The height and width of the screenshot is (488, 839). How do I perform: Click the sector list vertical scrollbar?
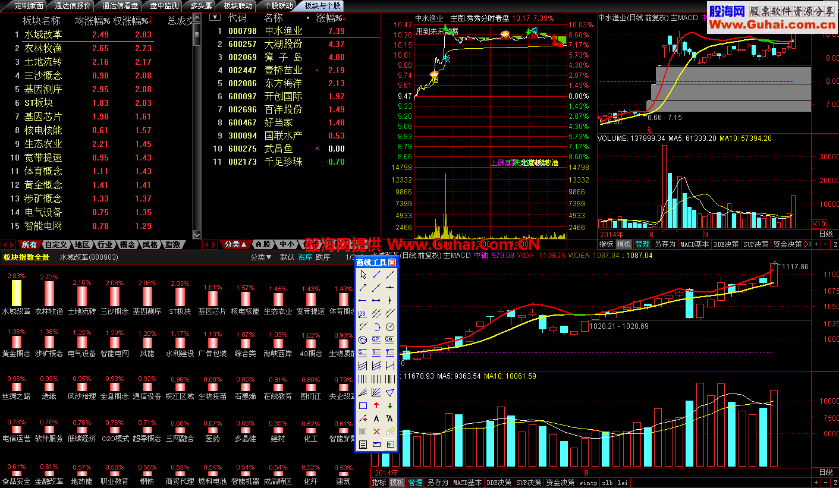pos(197,125)
